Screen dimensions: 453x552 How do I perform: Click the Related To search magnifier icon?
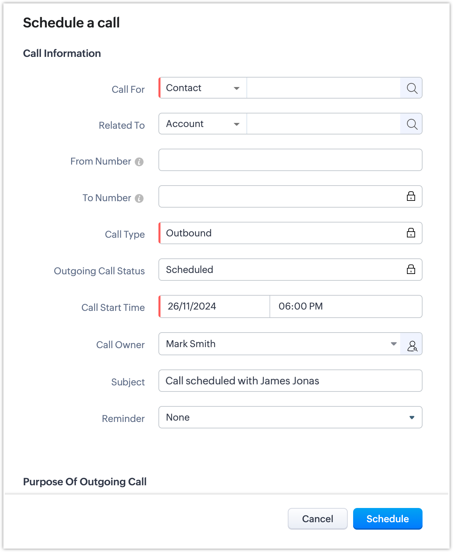pos(411,124)
